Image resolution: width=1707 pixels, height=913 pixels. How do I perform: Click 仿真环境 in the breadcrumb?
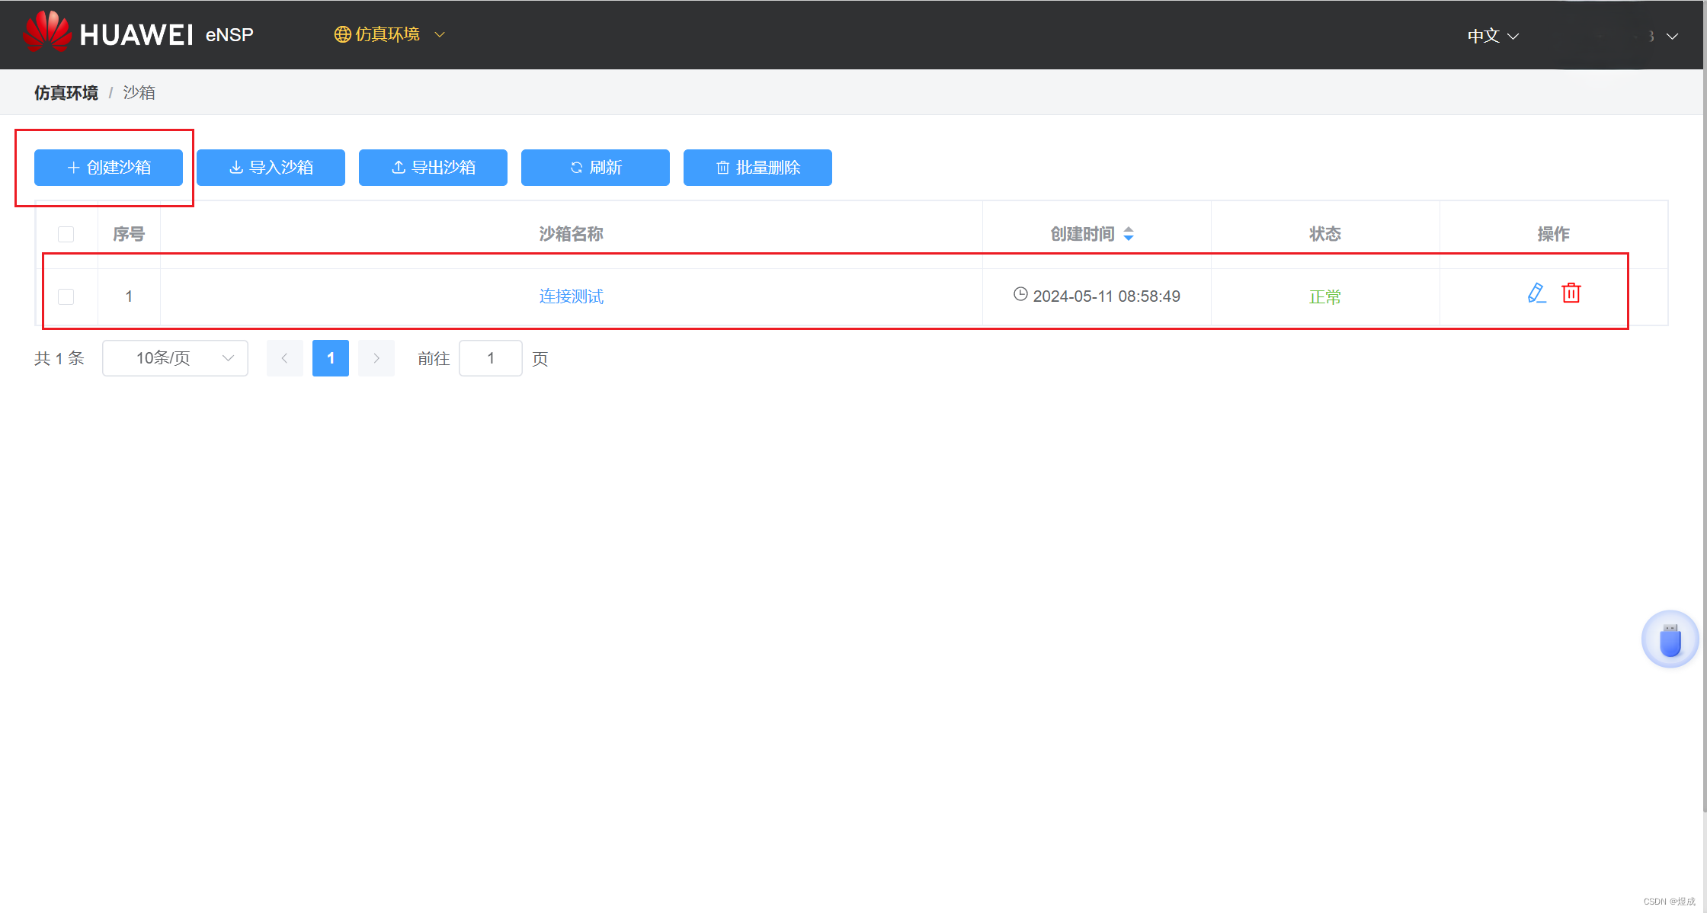(x=66, y=93)
